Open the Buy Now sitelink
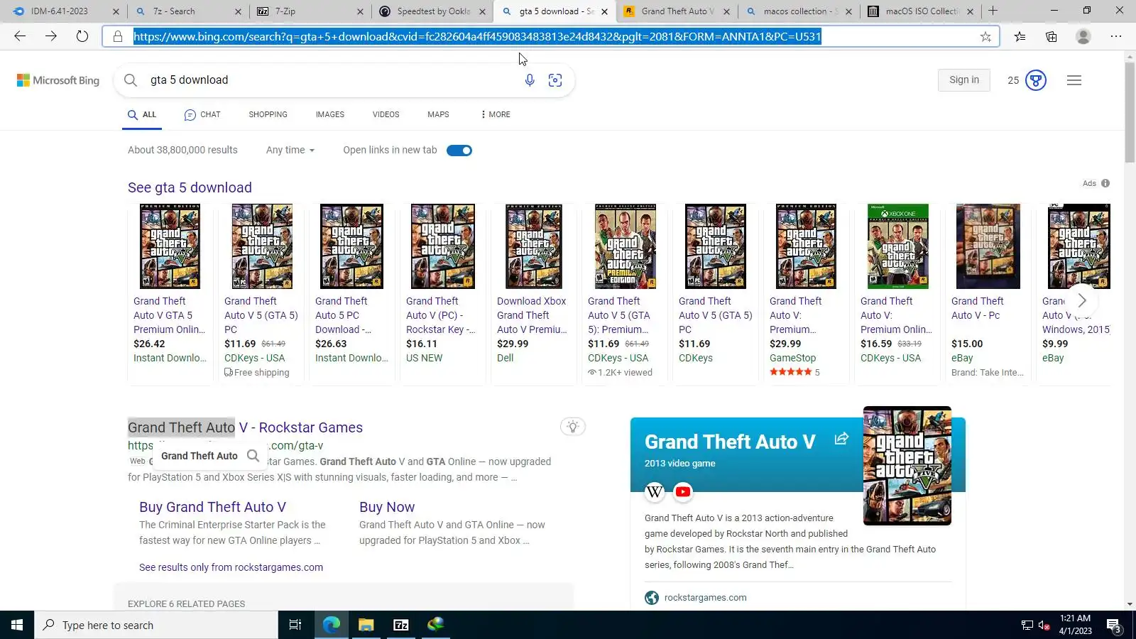This screenshot has height=639, width=1136. pos(387,507)
